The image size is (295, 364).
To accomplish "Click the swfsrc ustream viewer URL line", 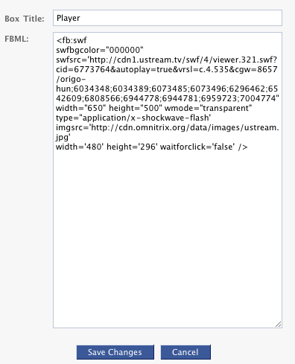I will 166,60.
